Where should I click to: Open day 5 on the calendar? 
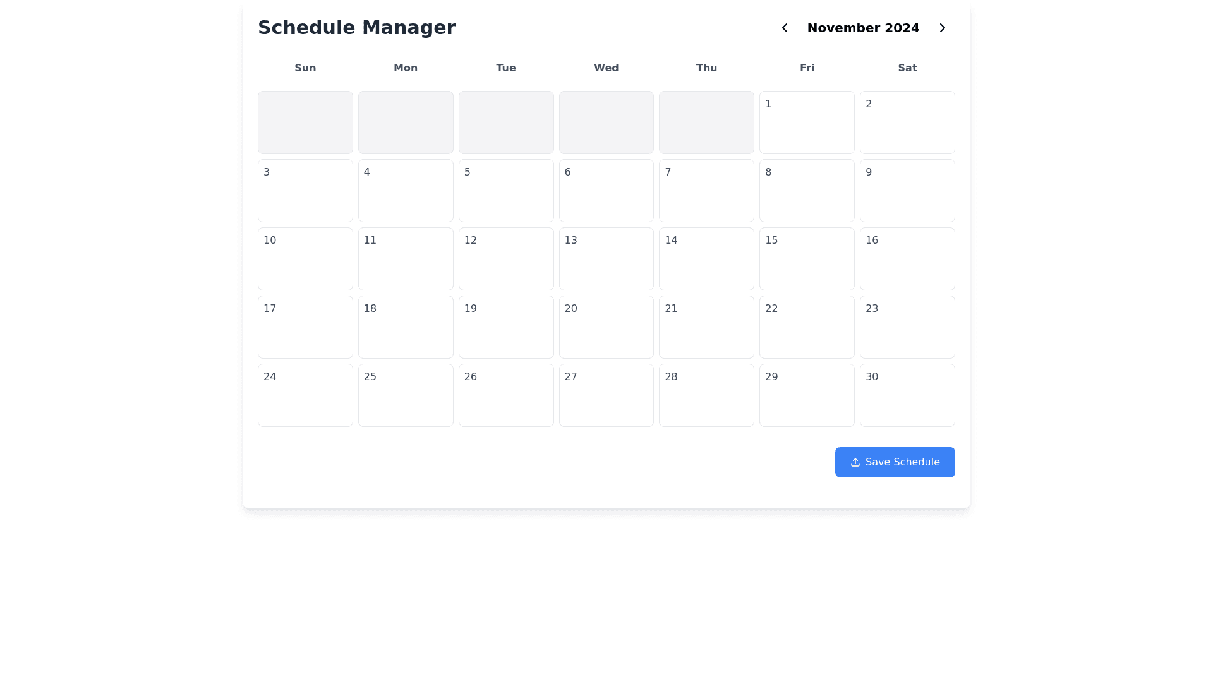pyautogui.click(x=505, y=191)
